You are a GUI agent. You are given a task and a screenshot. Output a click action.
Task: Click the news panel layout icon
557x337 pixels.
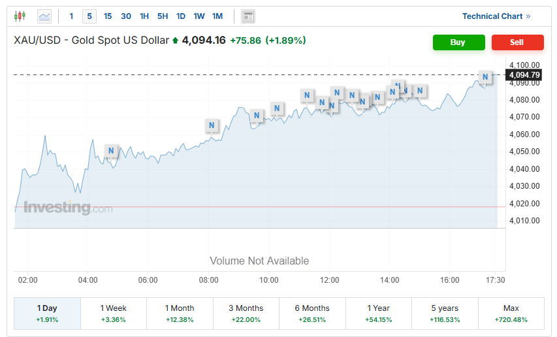click(248, 16)
